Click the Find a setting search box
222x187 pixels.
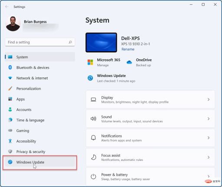click(40, 42)
